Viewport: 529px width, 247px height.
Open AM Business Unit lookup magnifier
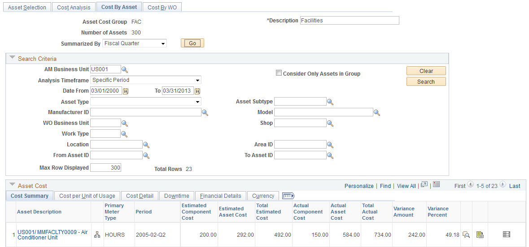pyautogui.click(x=124, y=70)
